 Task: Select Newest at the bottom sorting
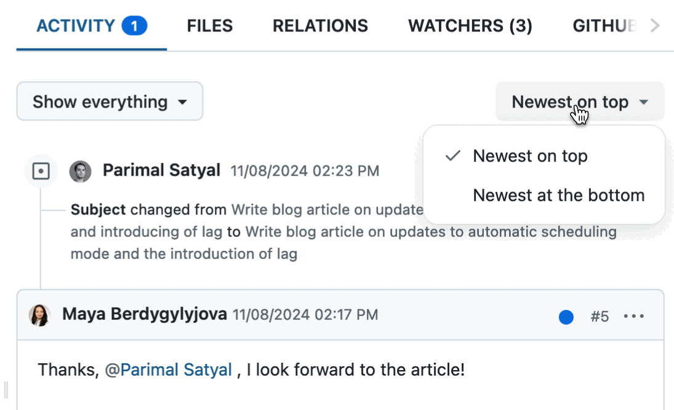558,195
